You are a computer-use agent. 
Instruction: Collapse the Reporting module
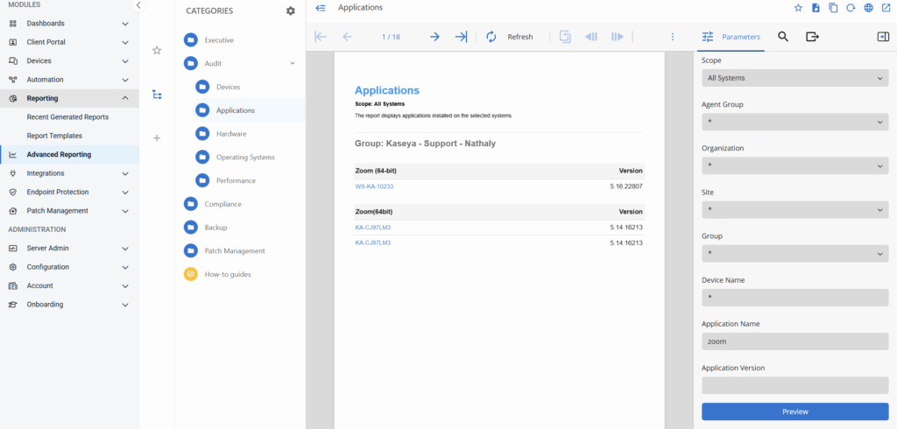coord(125,98)
